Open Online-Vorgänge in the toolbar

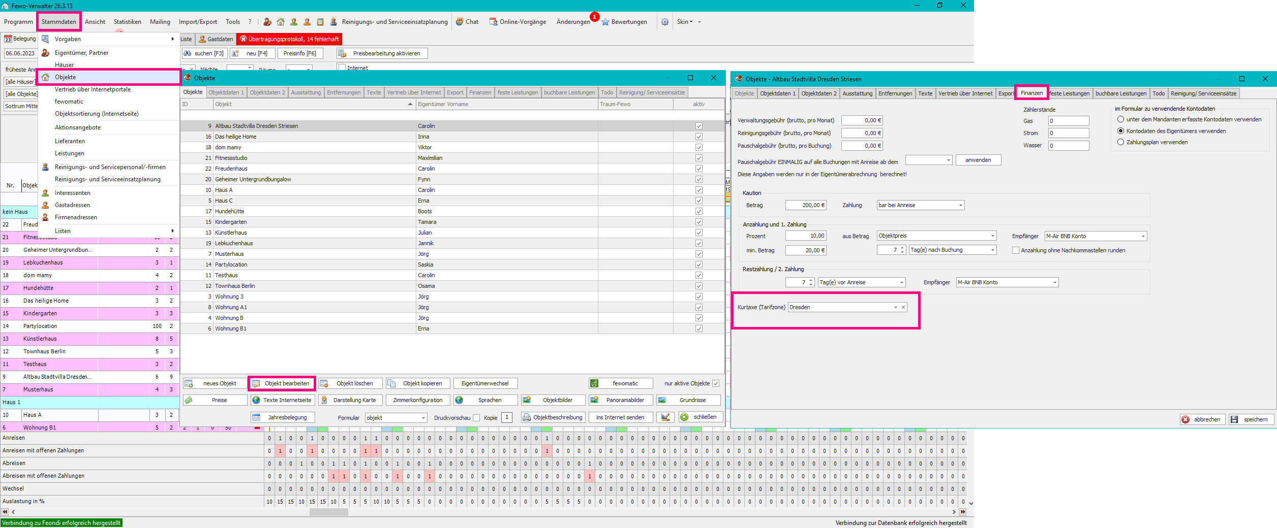click(518, 22)
